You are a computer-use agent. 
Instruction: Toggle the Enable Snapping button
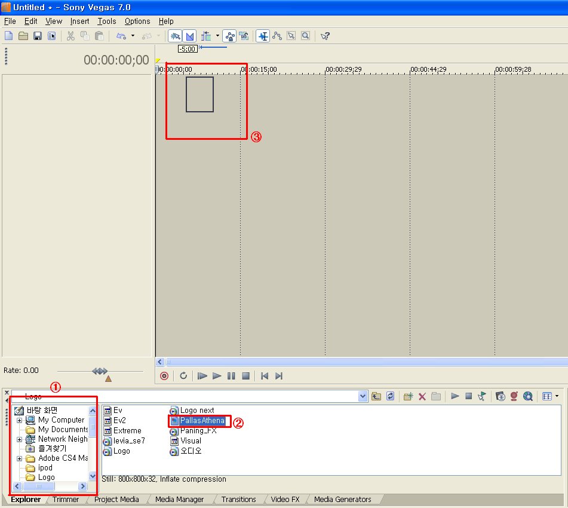(176, 36)
